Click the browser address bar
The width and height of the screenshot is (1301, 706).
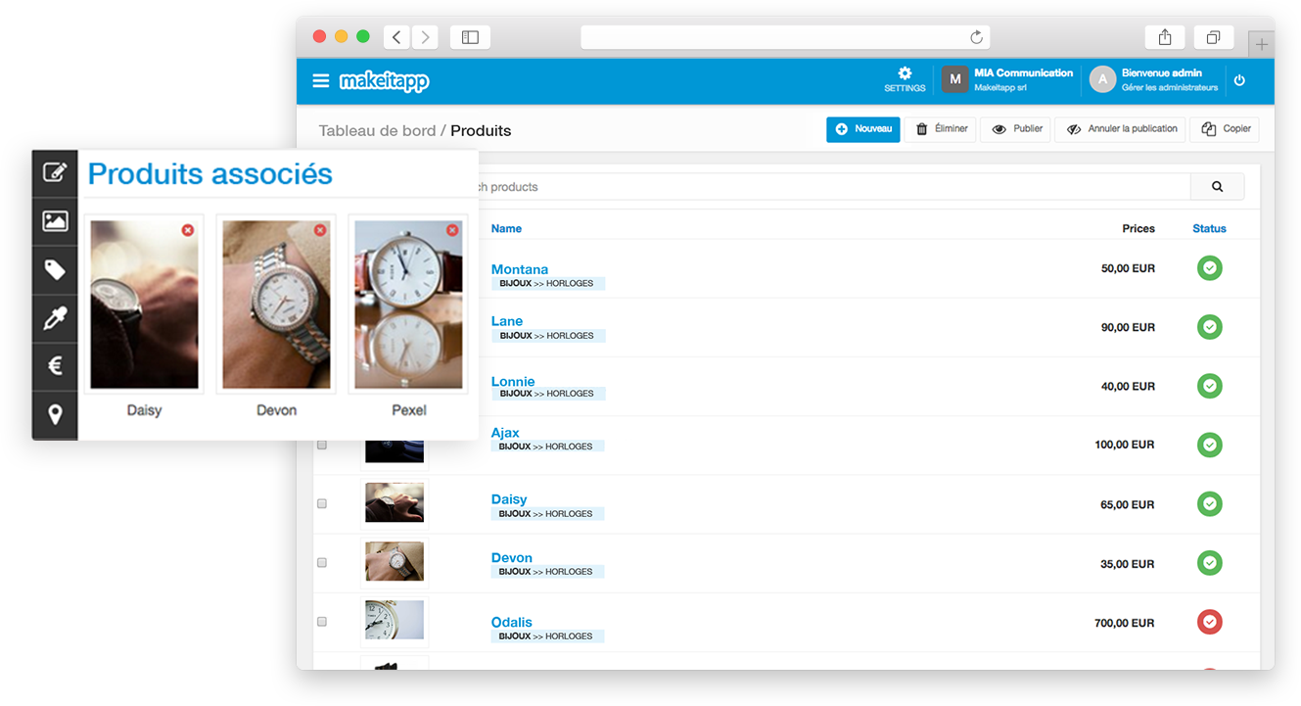(x=785, y=37)
